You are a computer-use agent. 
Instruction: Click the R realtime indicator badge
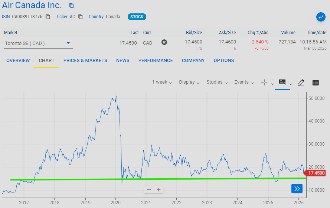[x=164, y=42]
